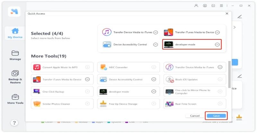
Task: Cancel the Quick Access changes
Action: coord(195,116)
